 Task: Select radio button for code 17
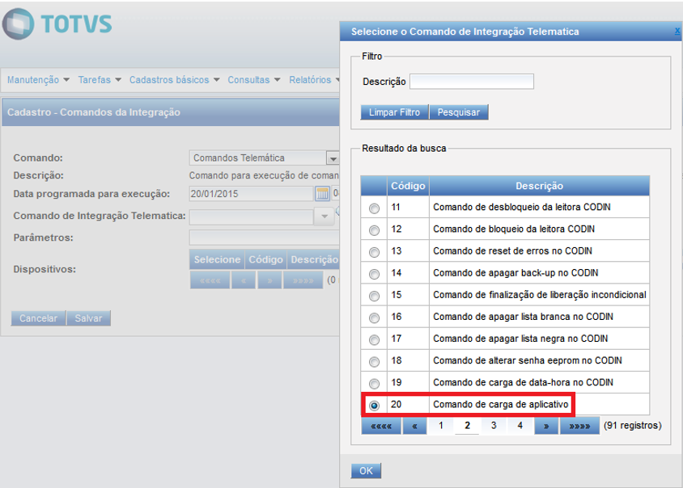[374, 339]
